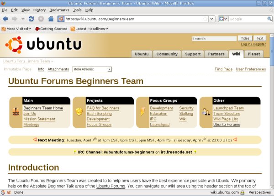Screen dimensions: 274x196
Task: Open the FAQ for Beginners link
Action: coord(103,108)
